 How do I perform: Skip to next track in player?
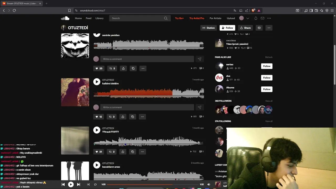click(x=78, y=185)
